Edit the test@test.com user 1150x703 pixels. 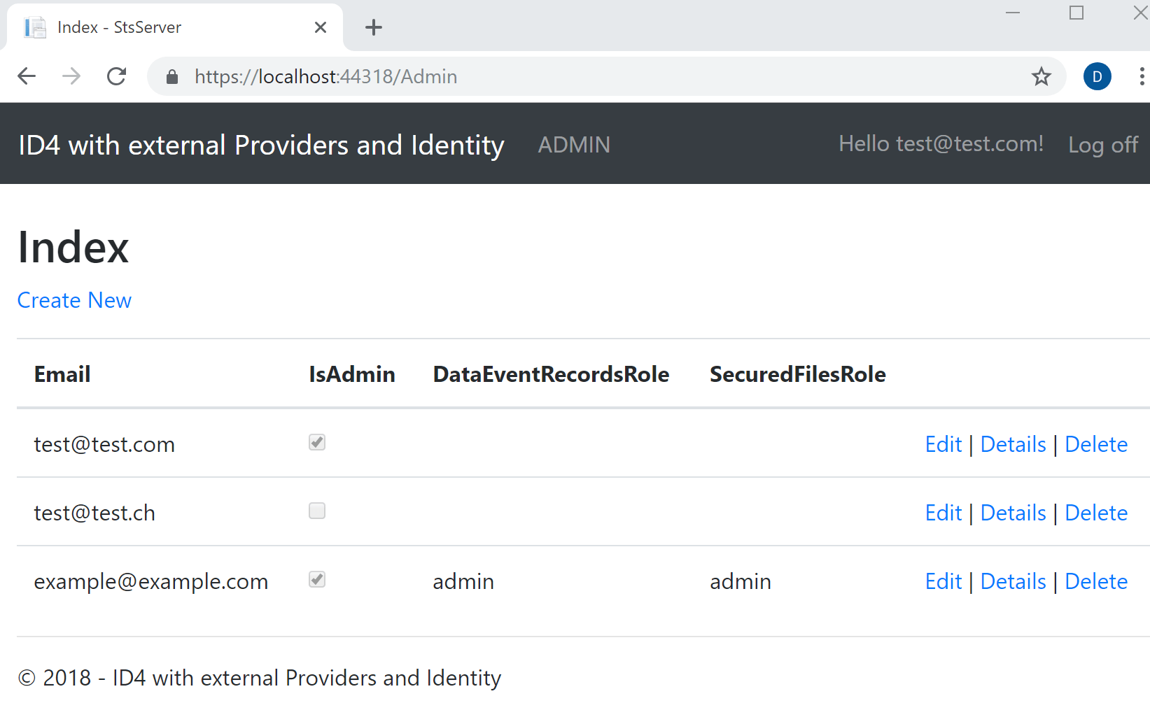[x=943, y=444]
